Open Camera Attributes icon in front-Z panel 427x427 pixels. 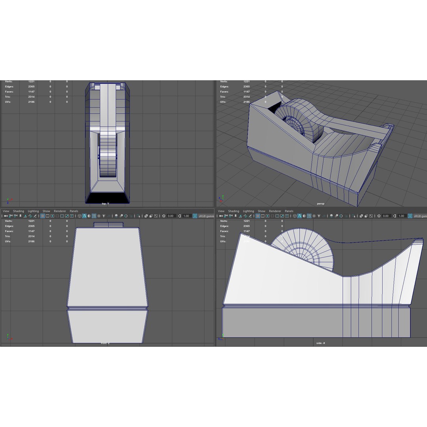pyautogui.click(x=15, y=216)
